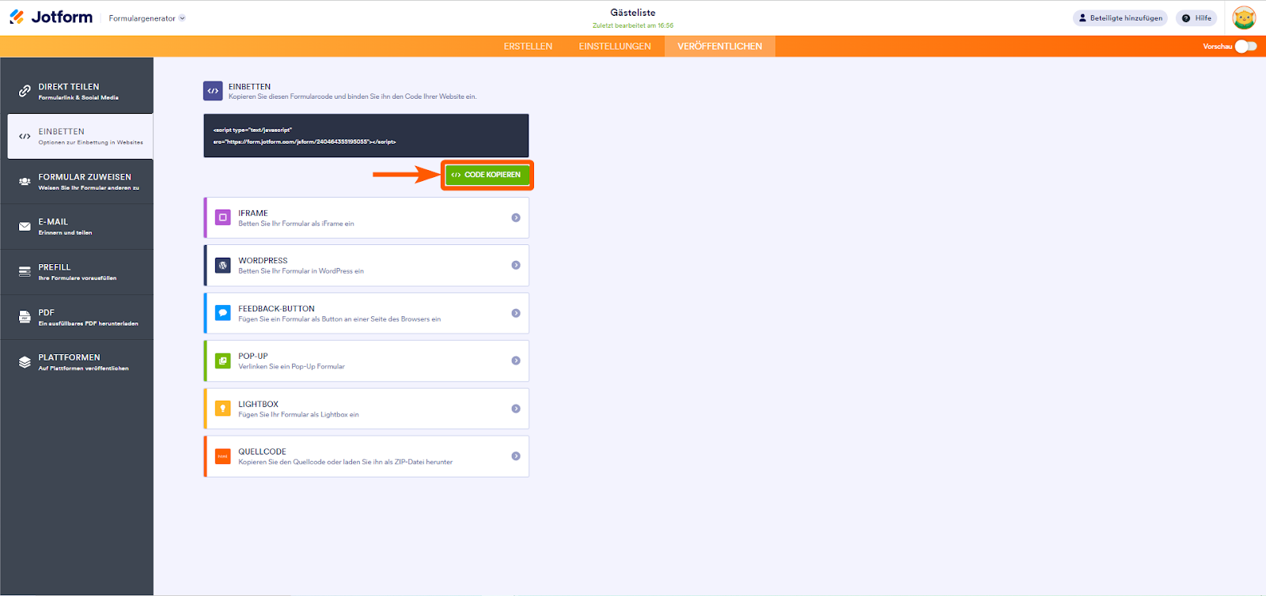Click the Einbetten description text
1266x596 pixels.
[x=353, y=96]
